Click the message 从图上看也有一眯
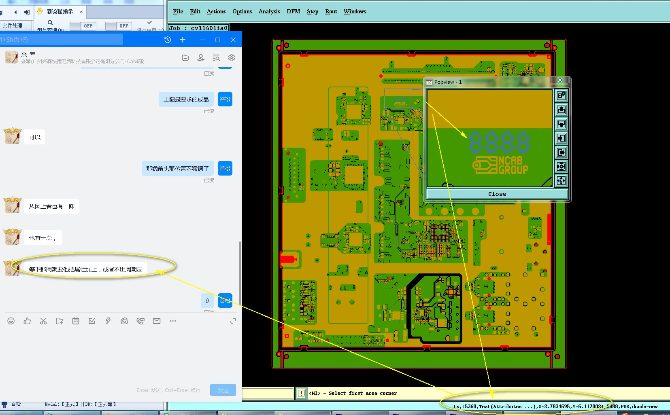The image size is (670, 415). point(52,206)
